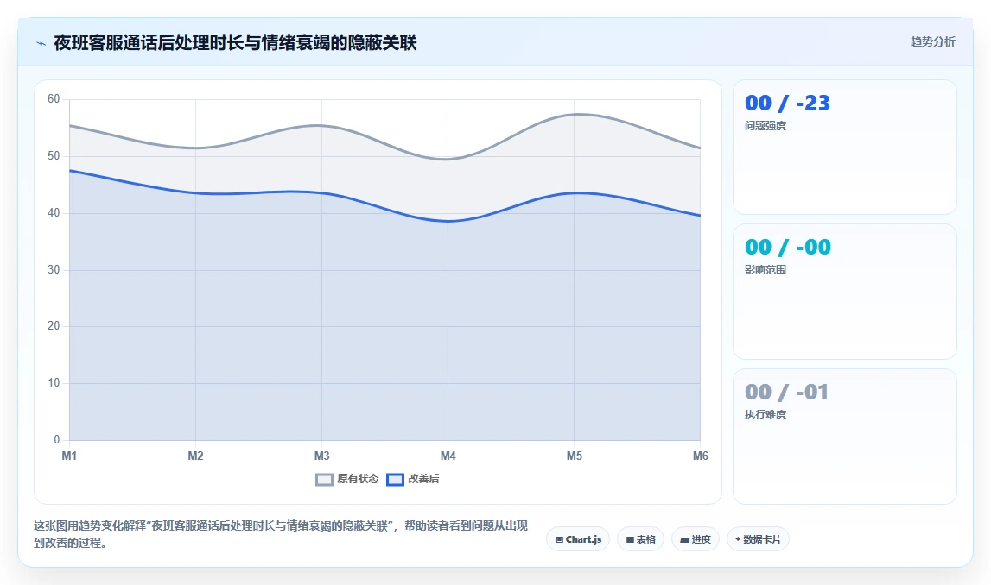The height and width of the screenshot is (585, 991).
Task: Click the M1 axis label
Action: tap(69, 456)
